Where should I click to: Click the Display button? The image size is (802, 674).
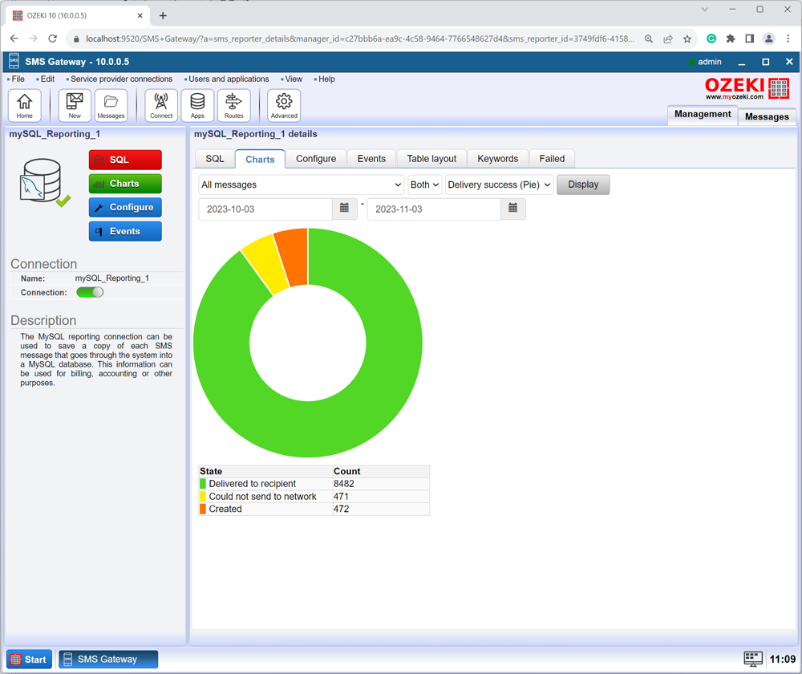(x=583, y=185)
